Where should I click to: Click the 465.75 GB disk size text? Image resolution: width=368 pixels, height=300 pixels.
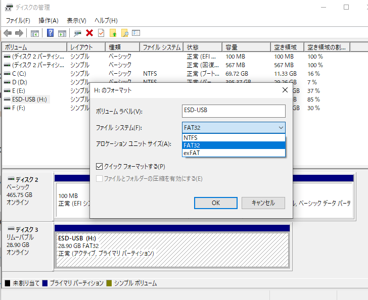(x=20, y=195)
